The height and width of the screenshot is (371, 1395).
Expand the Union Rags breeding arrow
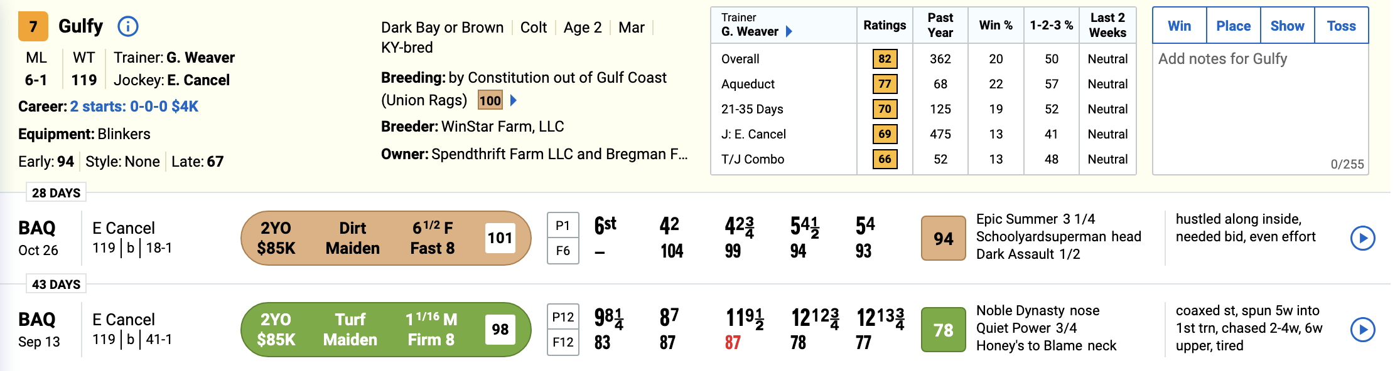tap(514, 100)
